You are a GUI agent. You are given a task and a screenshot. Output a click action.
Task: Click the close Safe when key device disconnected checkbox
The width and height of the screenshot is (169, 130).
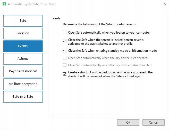click(65, 65)
